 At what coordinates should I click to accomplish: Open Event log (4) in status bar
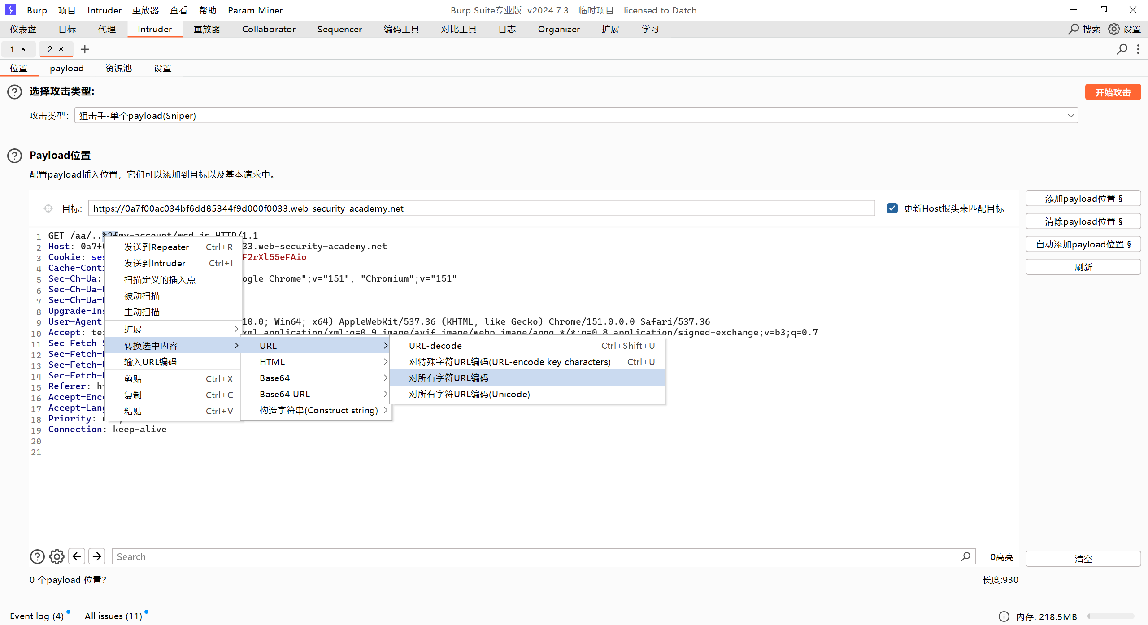pyautogui.click(x=37, y=616)
